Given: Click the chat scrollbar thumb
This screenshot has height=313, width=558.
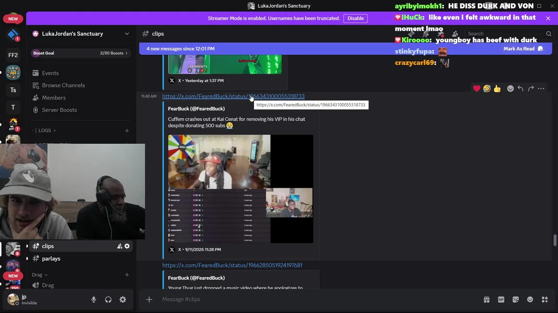Looking at the screenshot, I should (x=555, y=240).
